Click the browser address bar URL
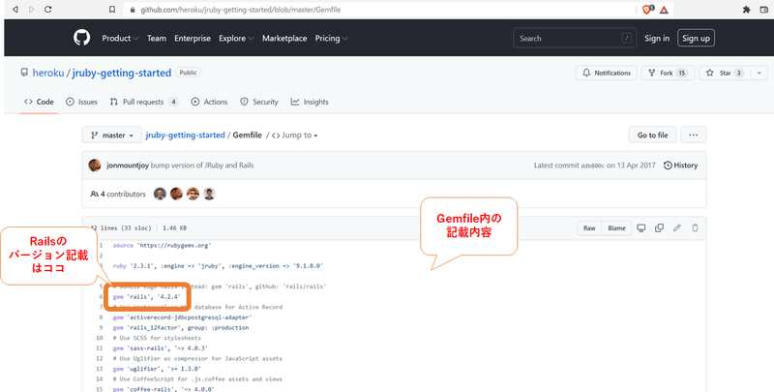 (240, 10)
